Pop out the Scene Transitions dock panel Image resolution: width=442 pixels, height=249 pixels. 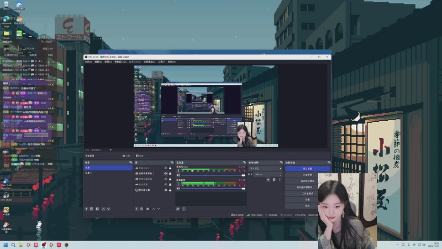(x=281, y=163)
